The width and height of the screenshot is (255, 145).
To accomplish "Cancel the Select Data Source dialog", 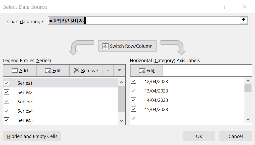I will click(236, 136).
